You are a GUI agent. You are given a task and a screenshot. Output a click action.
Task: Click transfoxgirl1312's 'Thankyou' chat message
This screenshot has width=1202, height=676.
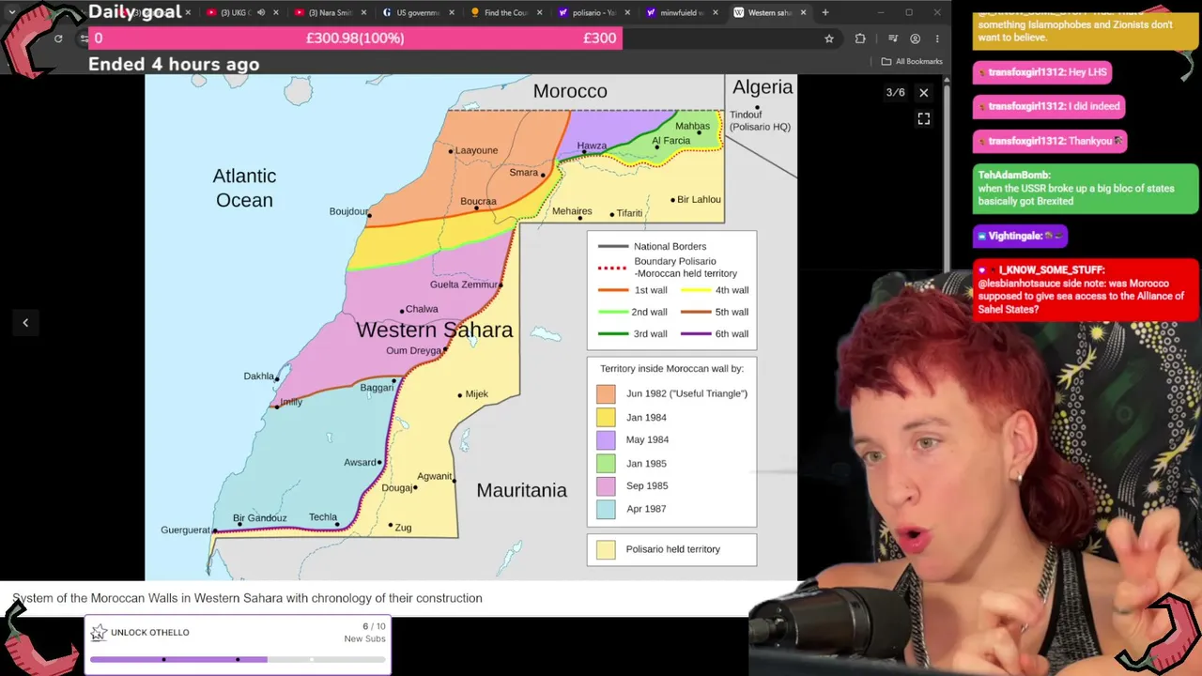(x=1050, y=140)
